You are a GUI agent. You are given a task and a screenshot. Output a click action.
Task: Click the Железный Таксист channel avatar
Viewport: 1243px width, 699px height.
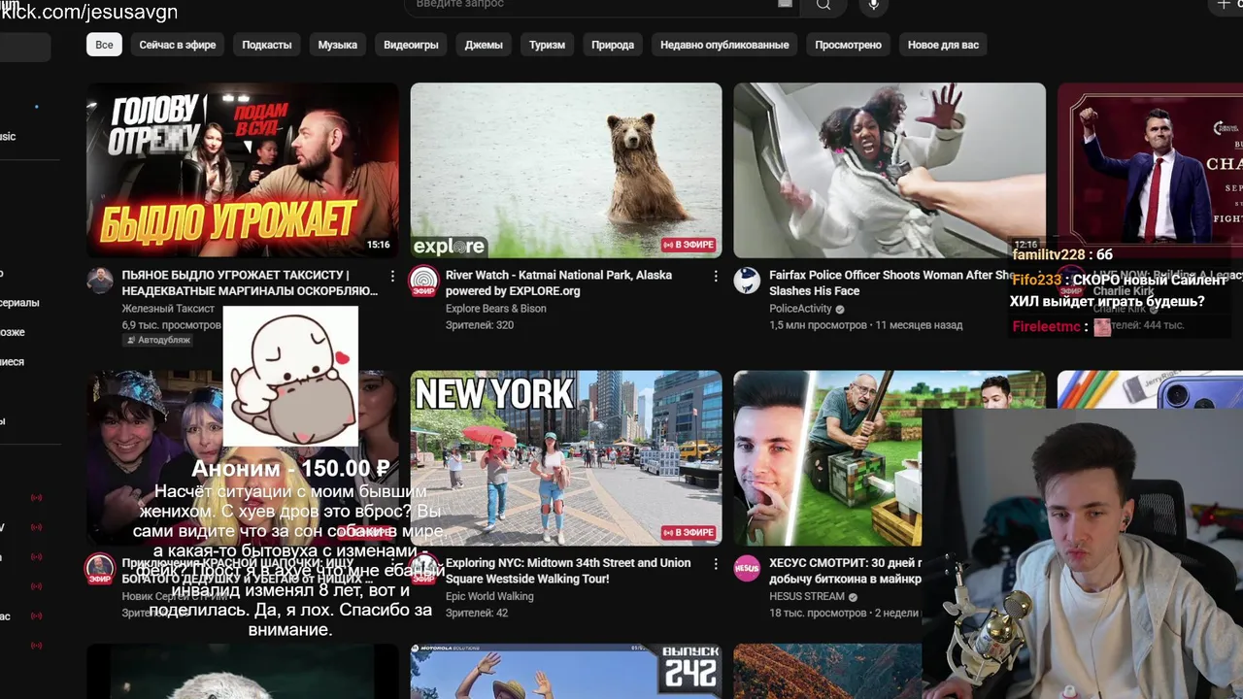click(100, 281)
